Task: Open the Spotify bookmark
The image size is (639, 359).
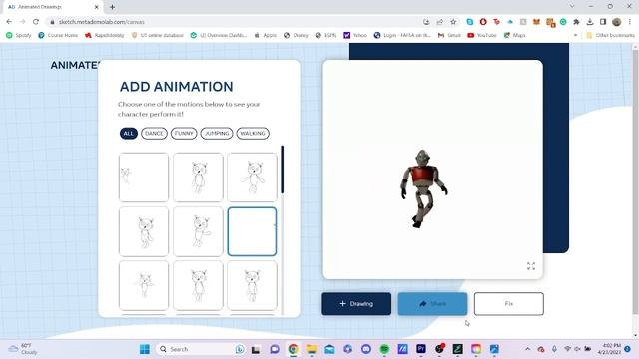Action: (19, 36)
